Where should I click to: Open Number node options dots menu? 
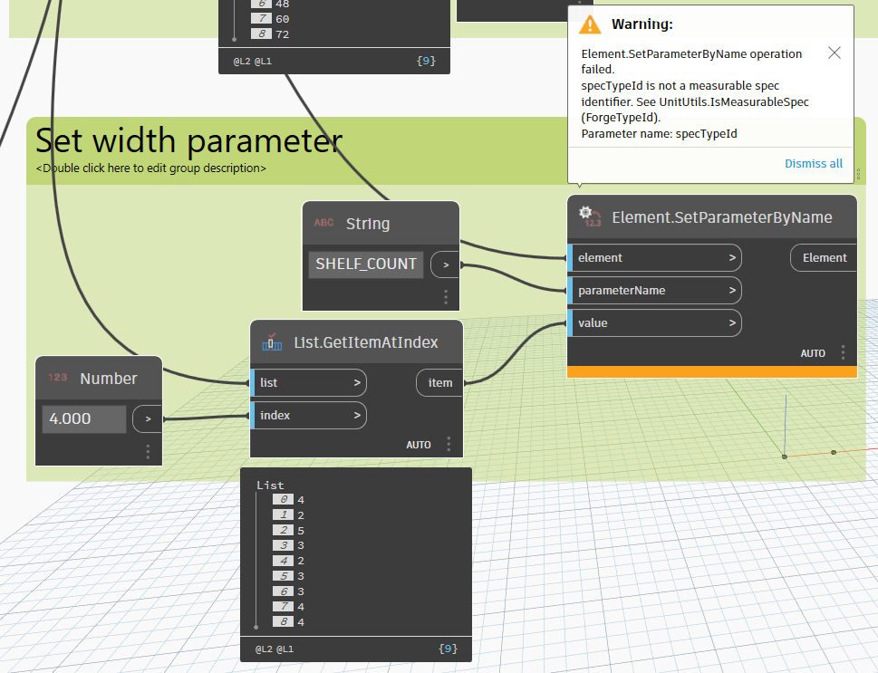coord(148,452)
